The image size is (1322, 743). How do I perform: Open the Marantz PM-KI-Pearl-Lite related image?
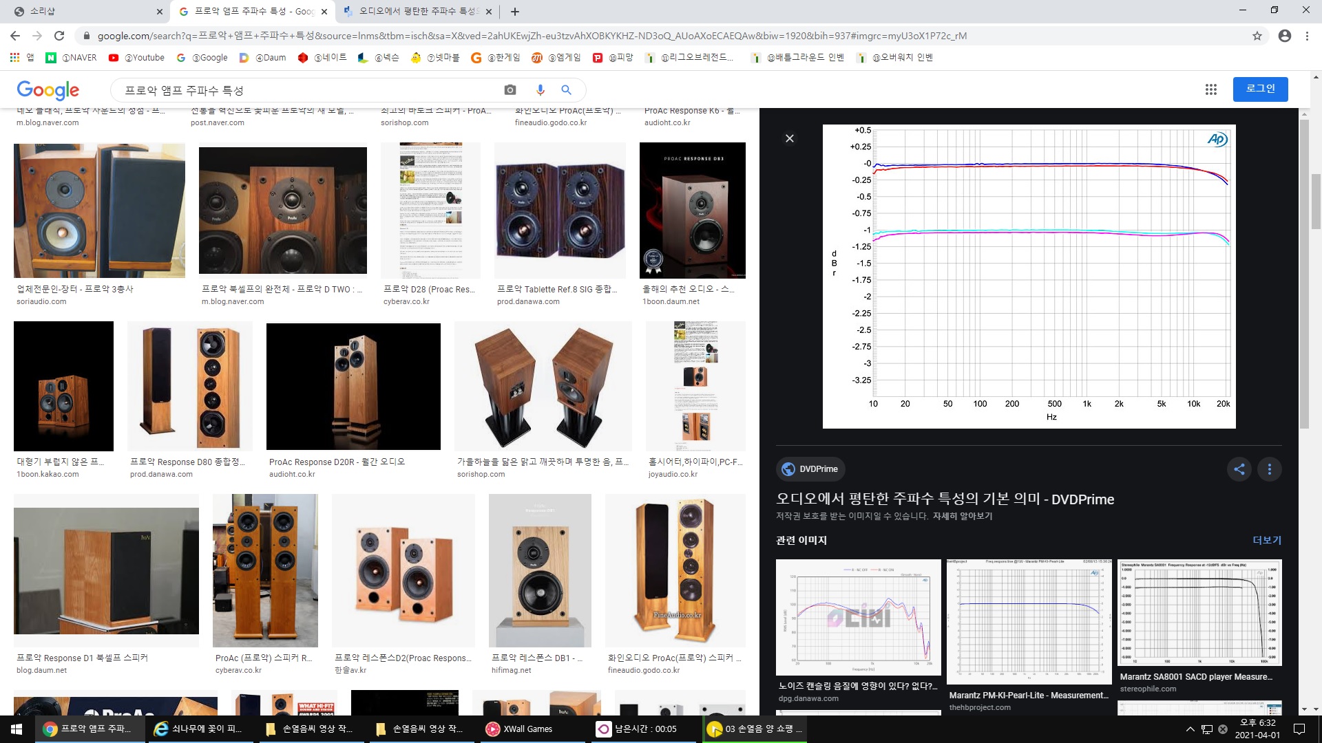point(1029,622)
